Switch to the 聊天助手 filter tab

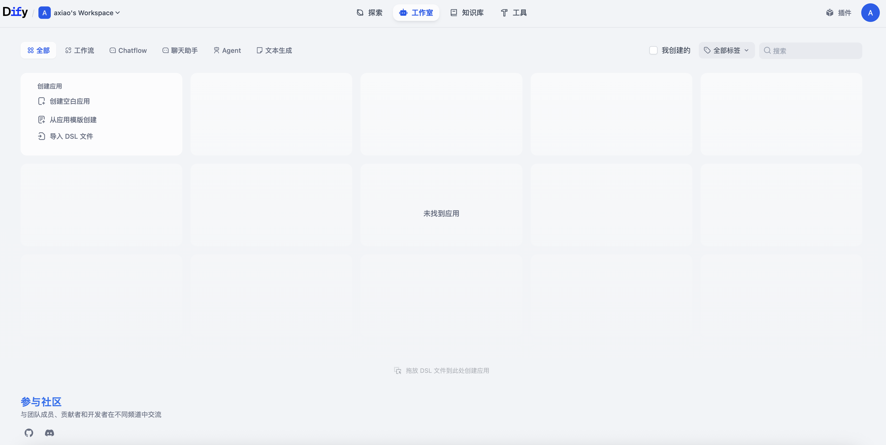[180, 51]
